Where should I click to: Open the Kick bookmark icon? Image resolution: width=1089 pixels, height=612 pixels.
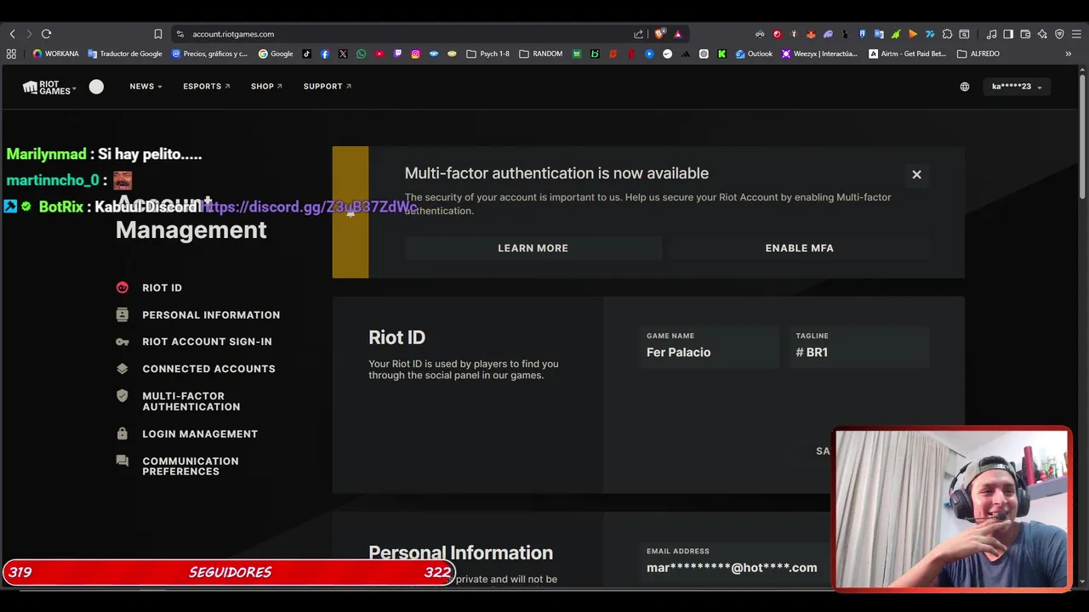pos(722,54)
